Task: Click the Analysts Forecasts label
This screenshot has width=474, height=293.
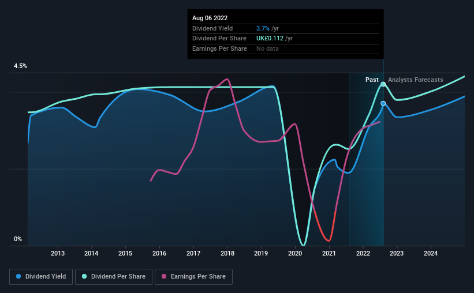Action: pyautogui.click(x=415, y=80)
